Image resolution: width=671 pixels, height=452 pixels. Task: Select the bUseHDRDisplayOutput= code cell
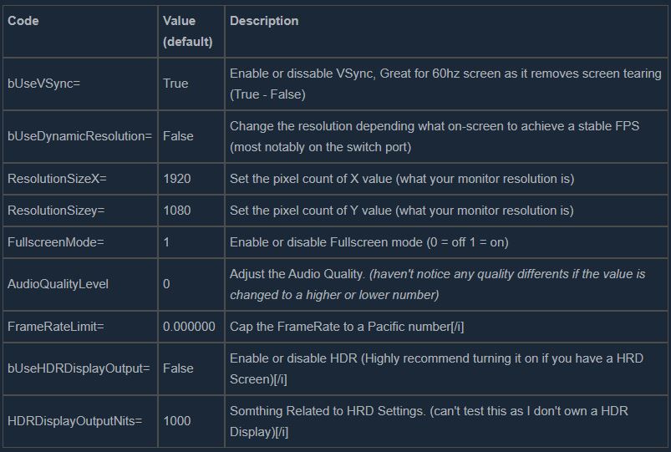pos(79,368)
